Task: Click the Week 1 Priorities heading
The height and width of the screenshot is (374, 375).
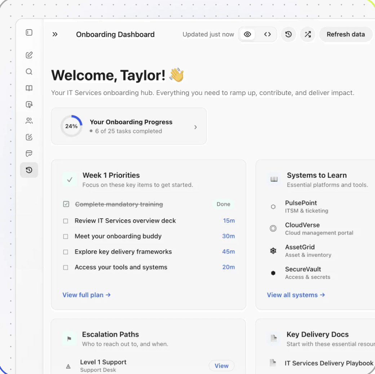Action: 111,175
